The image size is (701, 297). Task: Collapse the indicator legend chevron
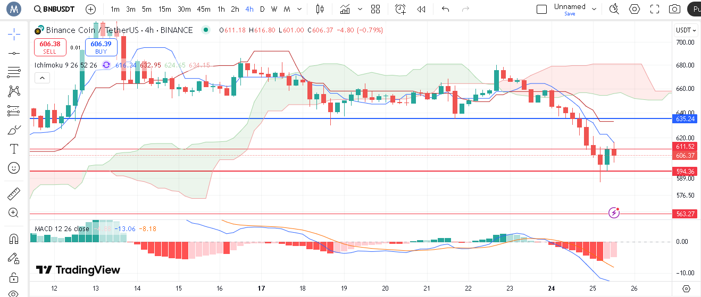(42, 78)
